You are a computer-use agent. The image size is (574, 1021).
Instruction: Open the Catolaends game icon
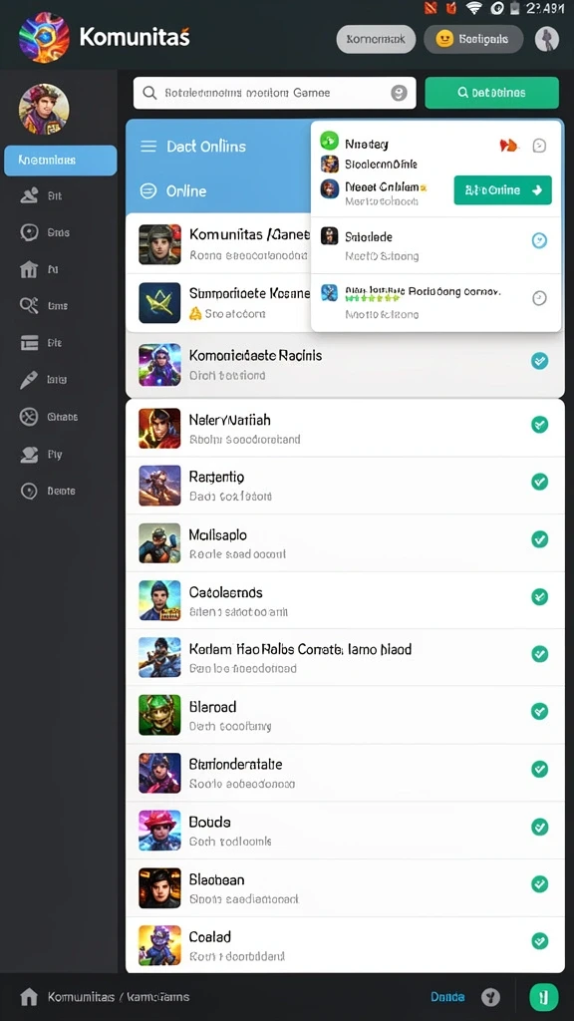160,600
